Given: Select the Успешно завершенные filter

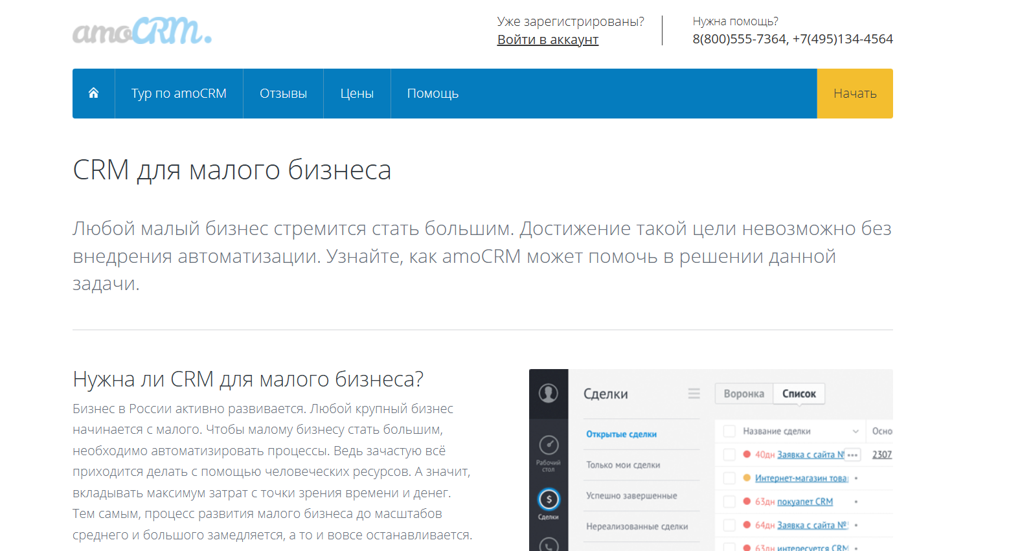Looking at the screenshot, I should click(x=631, y=496).
